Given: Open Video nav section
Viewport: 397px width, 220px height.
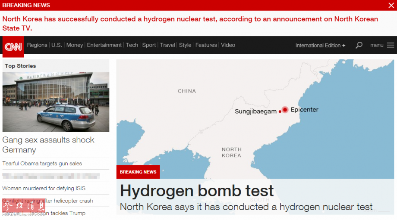Looking at the screenshot, I should 228,45.
